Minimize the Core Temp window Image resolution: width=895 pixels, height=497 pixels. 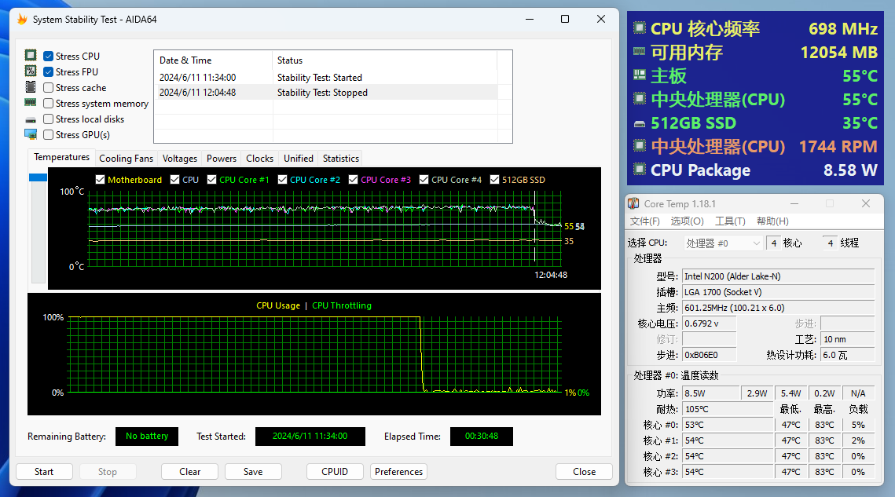(794, 203)
